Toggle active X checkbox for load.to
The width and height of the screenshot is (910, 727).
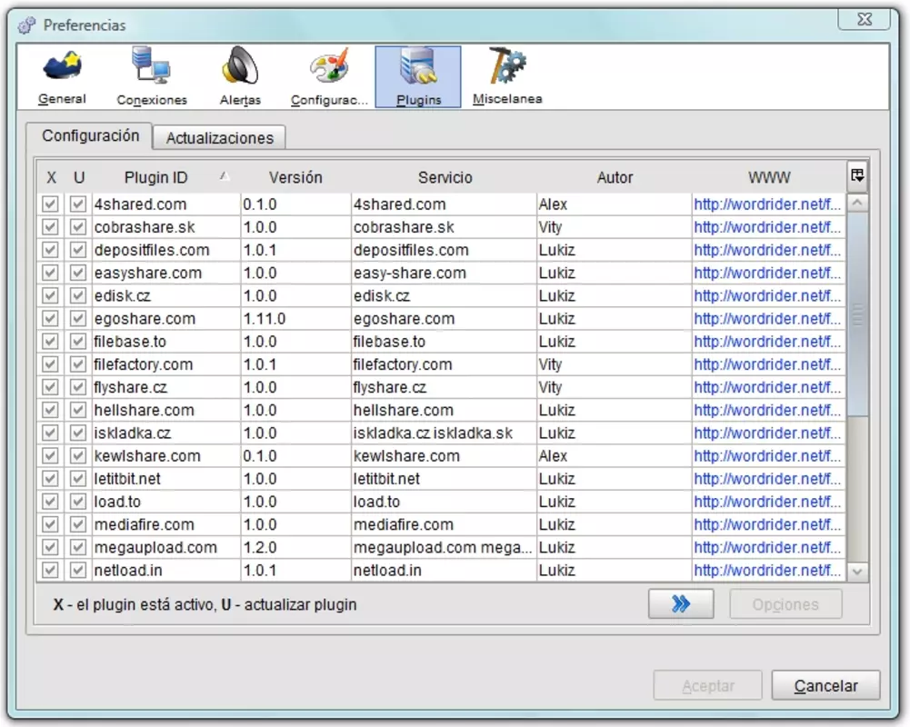[51, 502]
